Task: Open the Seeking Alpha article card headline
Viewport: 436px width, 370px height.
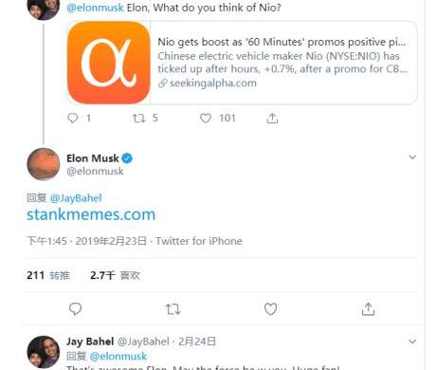Action: coord(282,42)
